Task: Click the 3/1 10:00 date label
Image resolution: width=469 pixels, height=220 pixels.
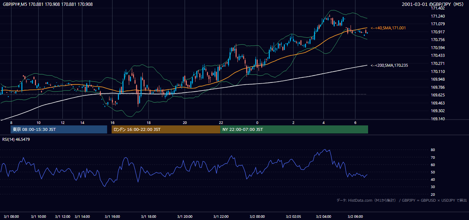Action: coord(38,217)
